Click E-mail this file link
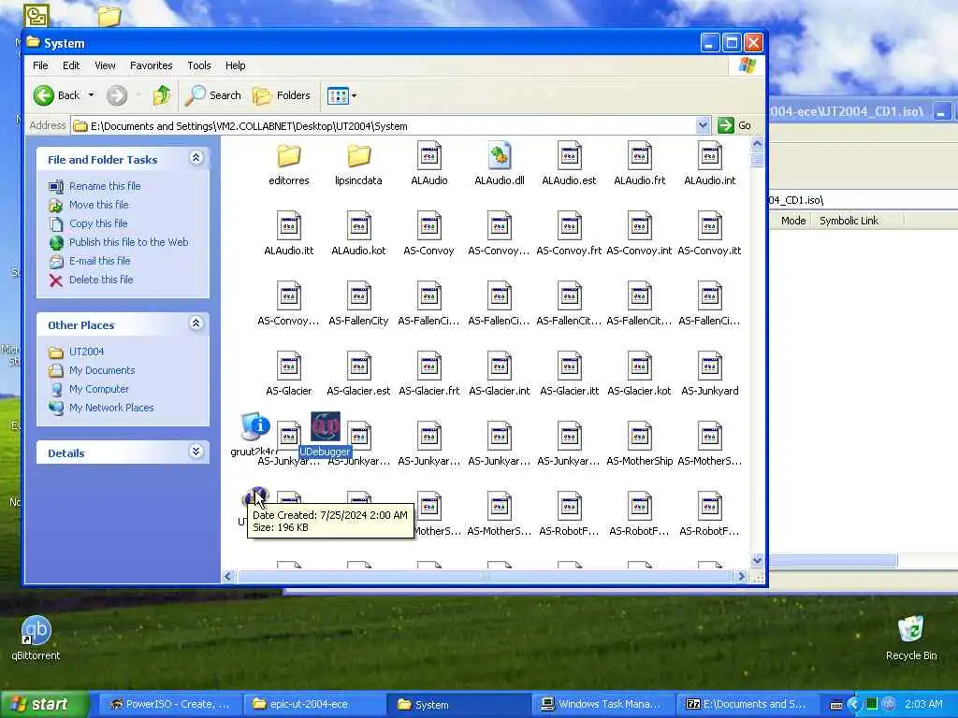 point(99,261)
